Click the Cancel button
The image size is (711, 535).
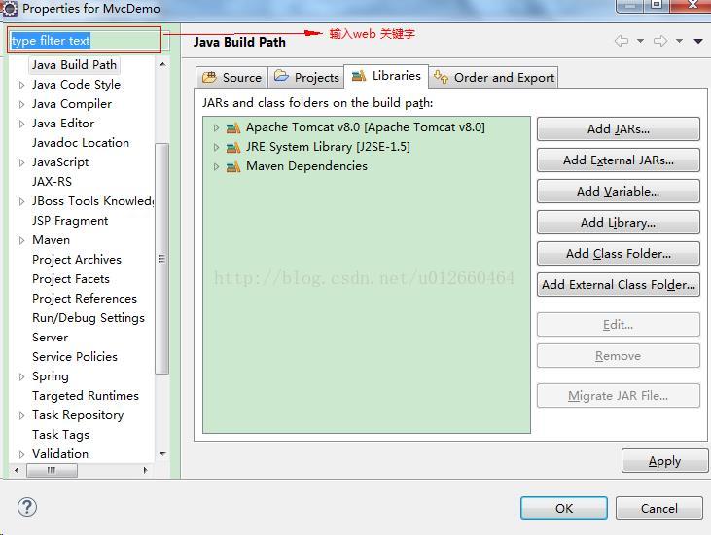tap(658, 508)
